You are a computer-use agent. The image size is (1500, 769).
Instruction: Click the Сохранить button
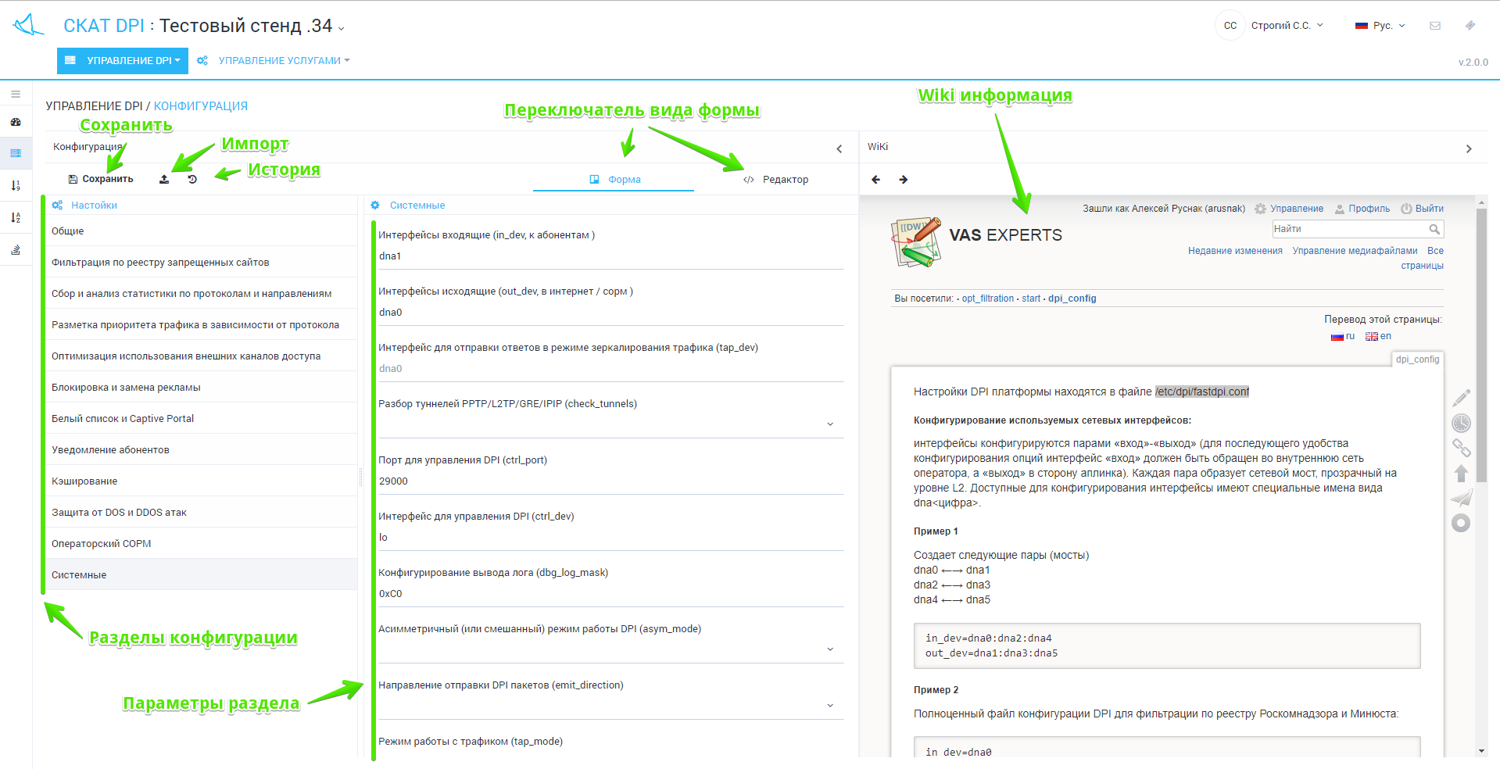click(x=101, y=179)
